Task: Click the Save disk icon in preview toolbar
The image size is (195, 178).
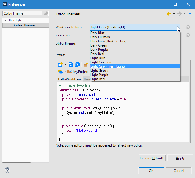Action: (x=71, y=64)
